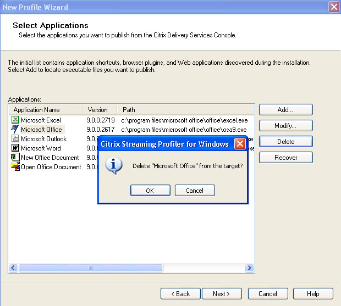Click version 9.0.0.2617 cell
This screenshot has width=341, height=306.
101,130
